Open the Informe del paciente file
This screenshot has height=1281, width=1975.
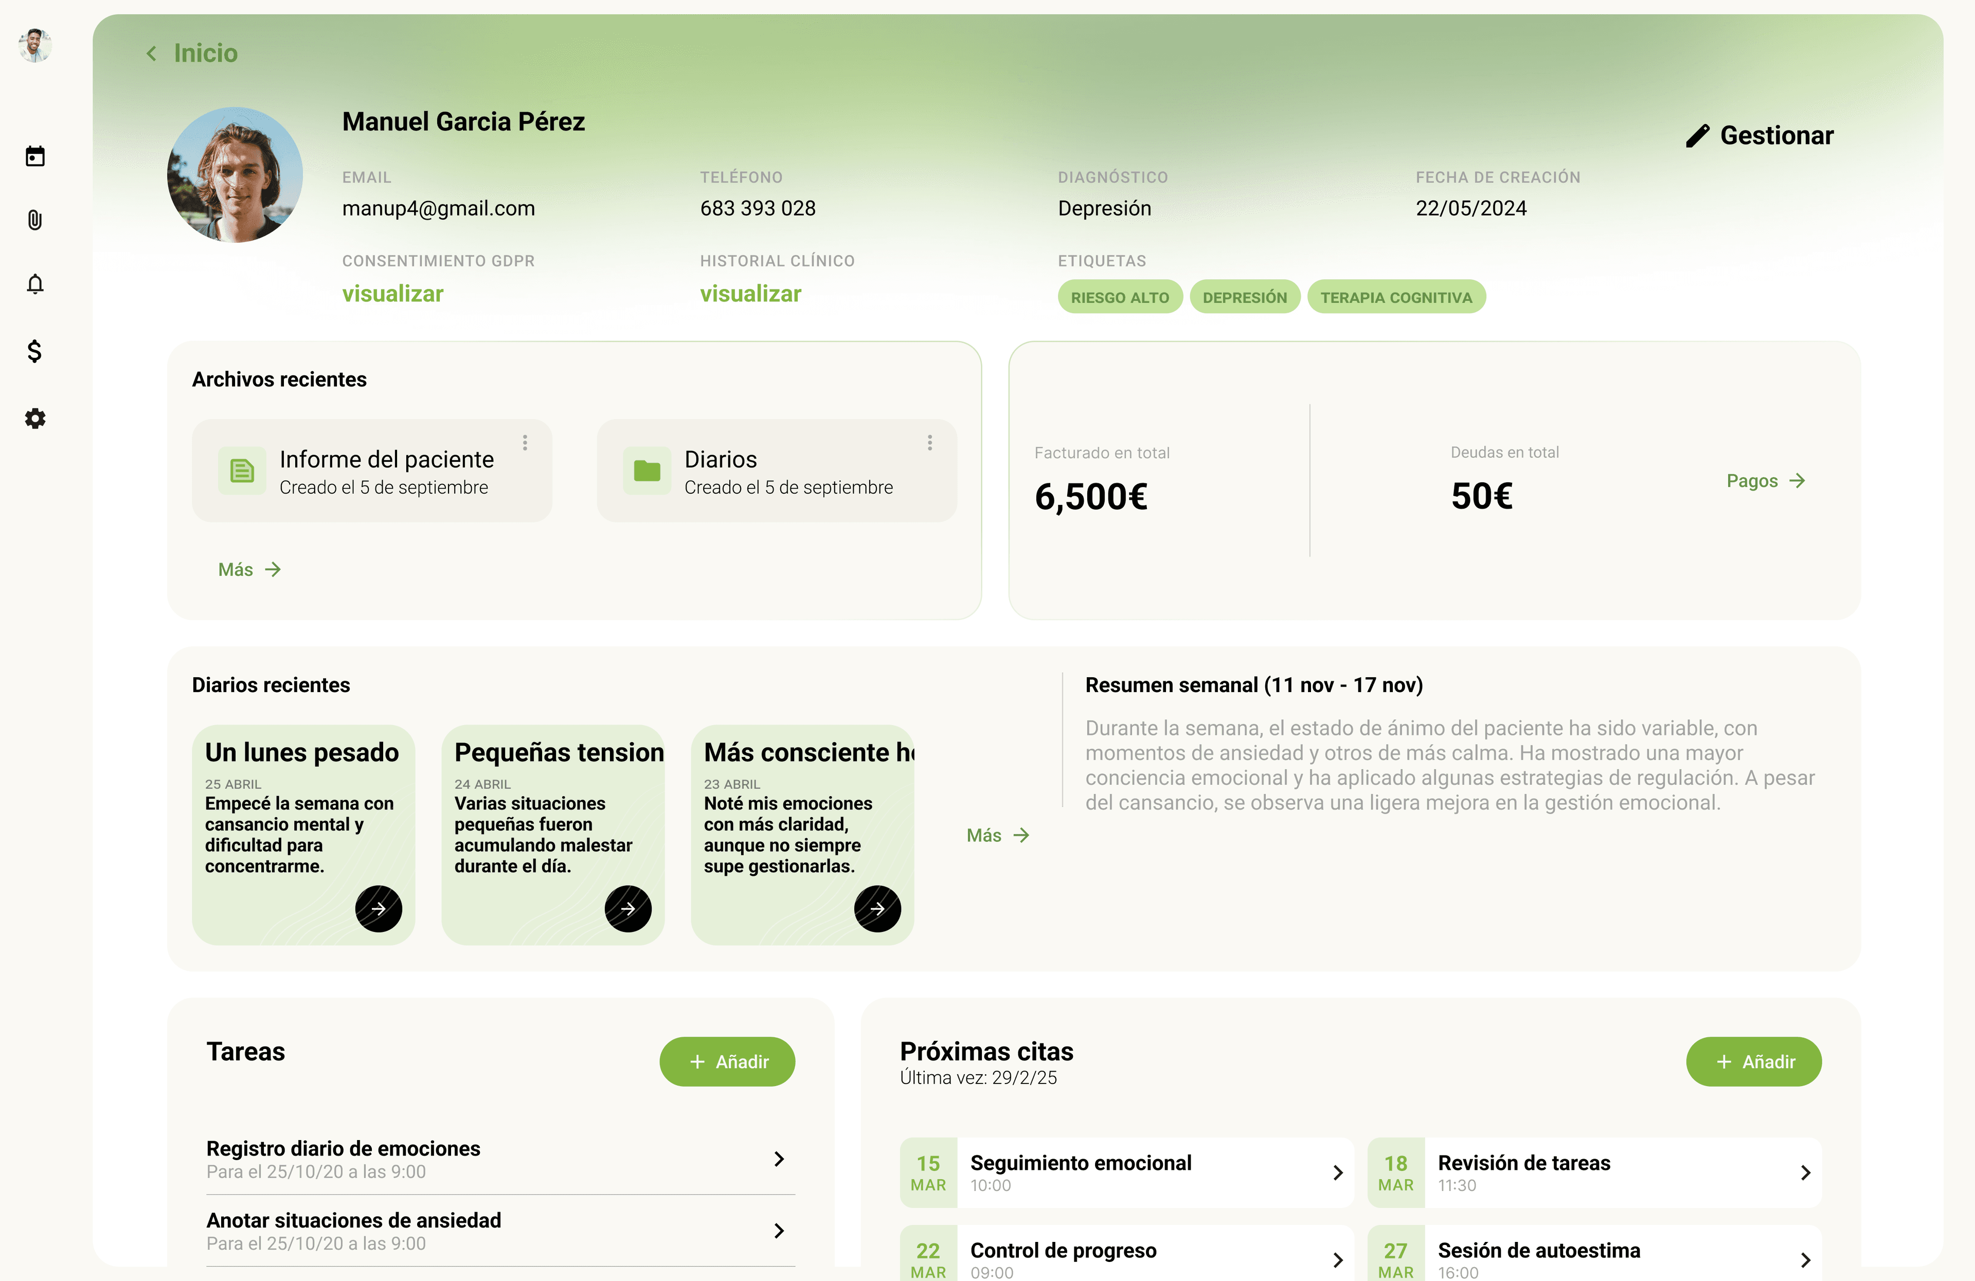(372, 471)
